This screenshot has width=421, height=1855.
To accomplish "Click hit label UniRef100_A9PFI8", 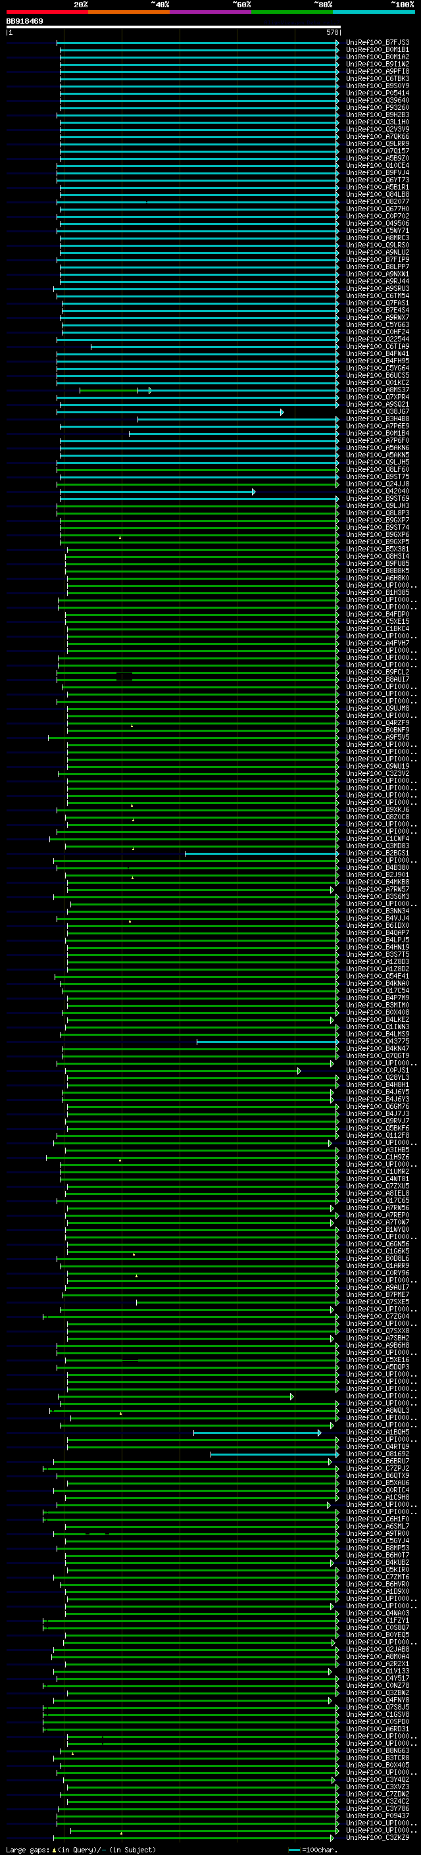I will pyautogui.click(x=378, y=71).
